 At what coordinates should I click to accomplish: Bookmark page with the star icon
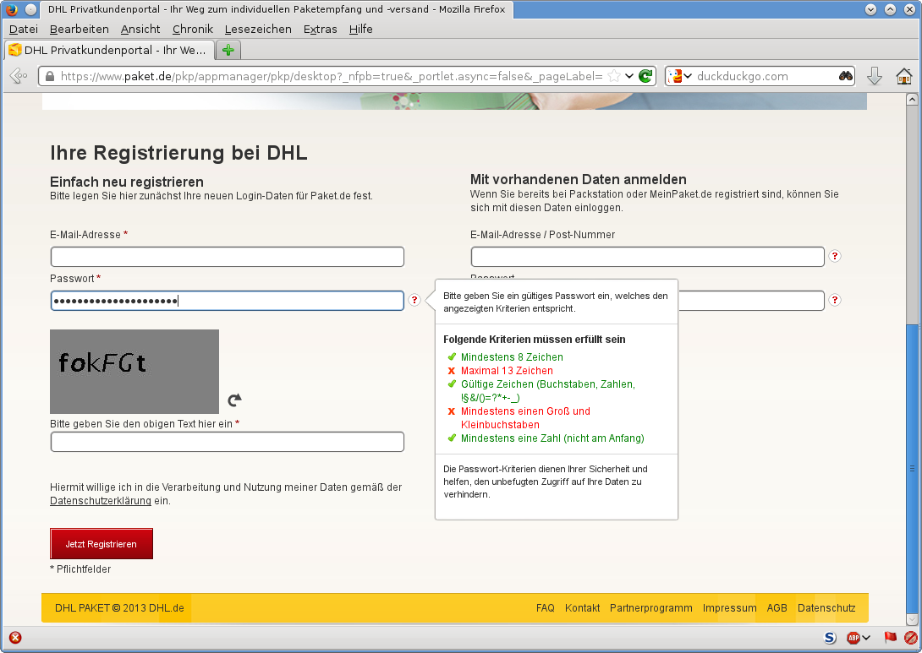tap(613, 76)
